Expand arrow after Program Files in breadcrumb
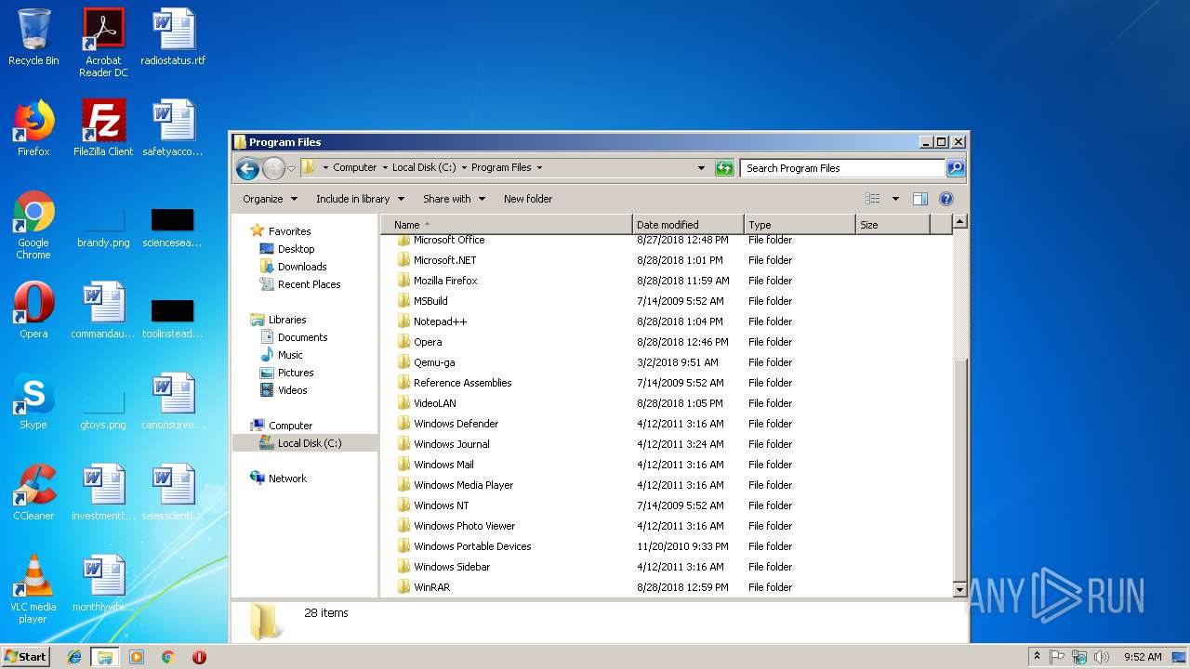The width and height of the screenshot is (1190, 669). click(x=539, y=168)
